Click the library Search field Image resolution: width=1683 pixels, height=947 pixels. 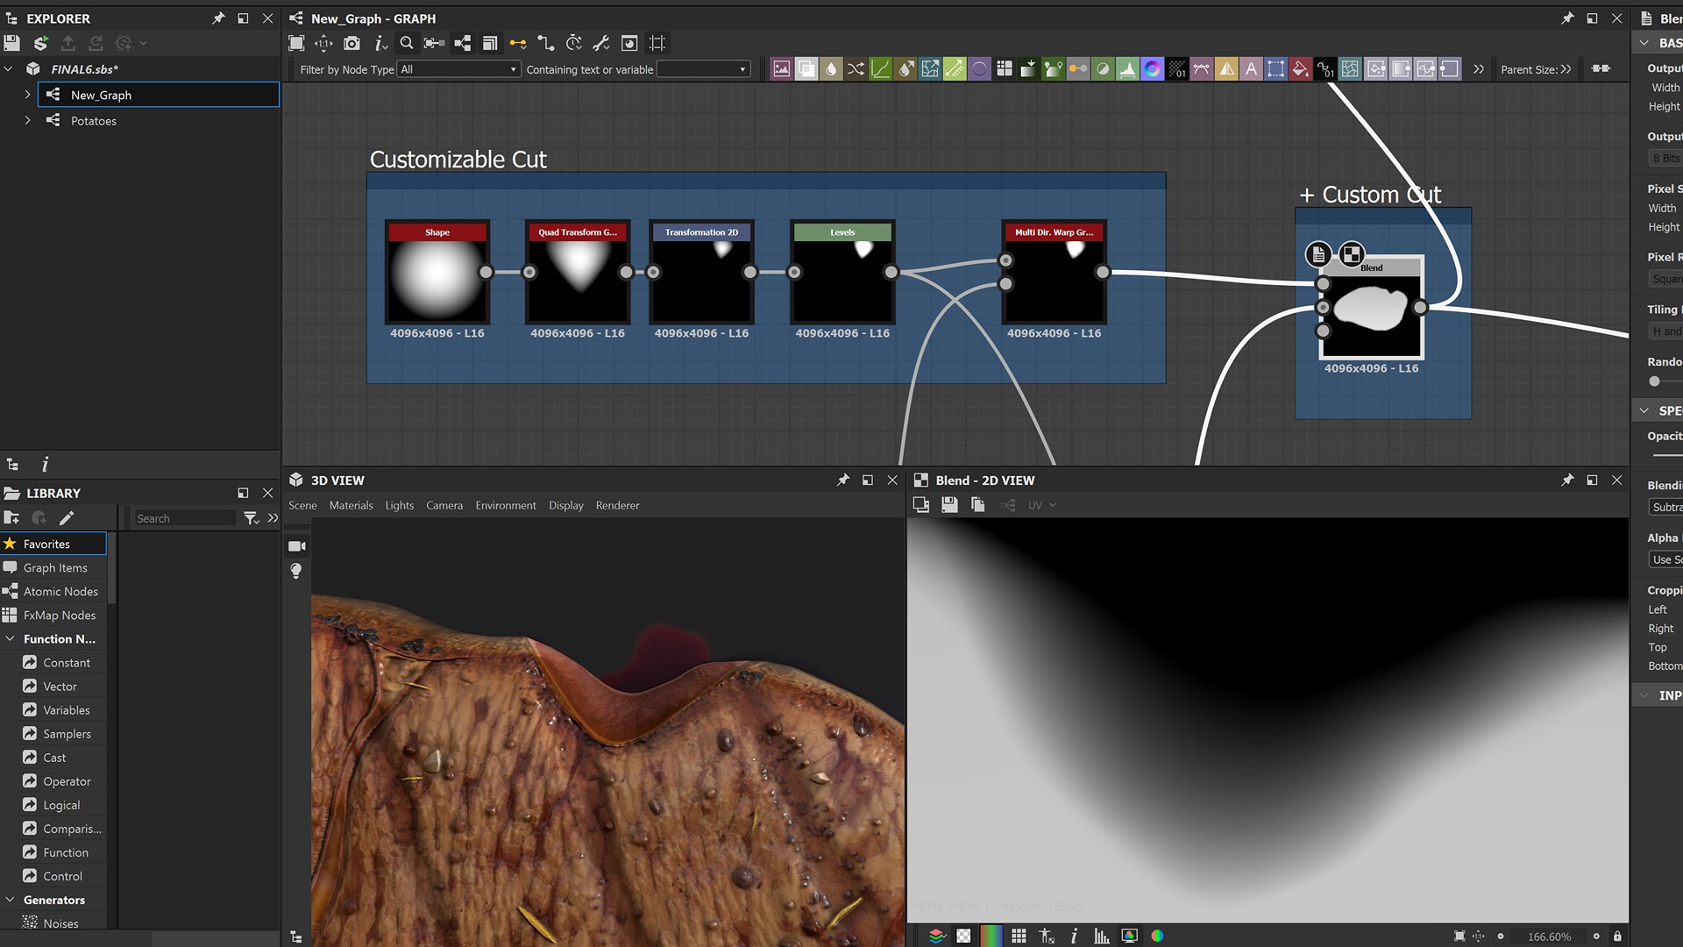pyautogui.click(x=184, y=519)
